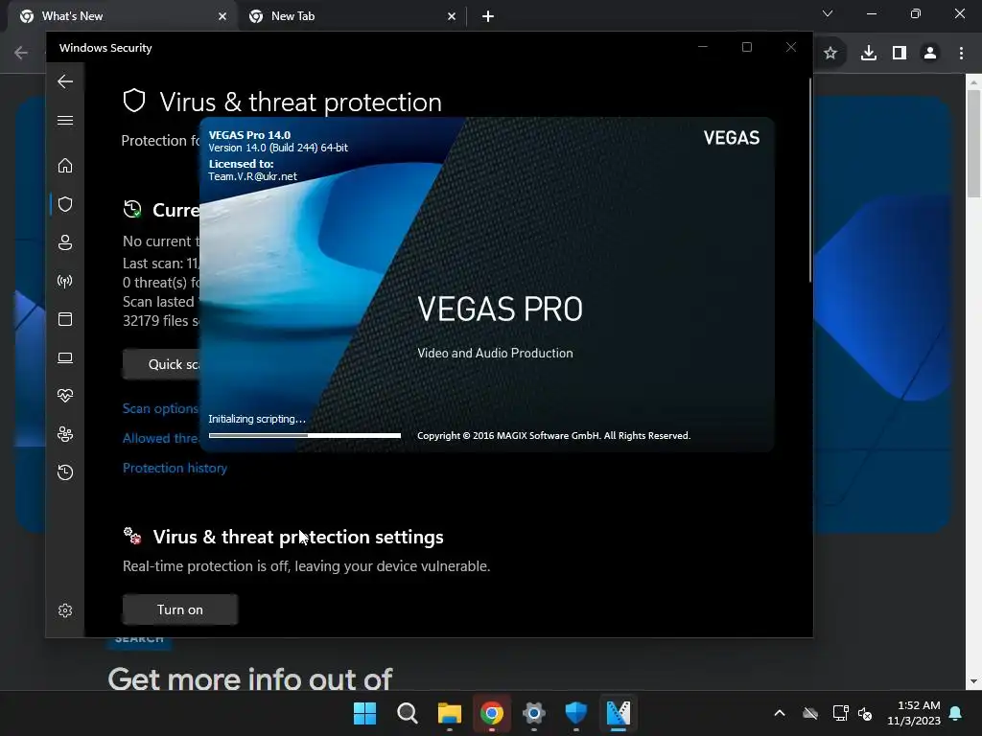Open Chrome downloads icon
Image resolution: width=982 pixels, height=736 pixels.
869,54
